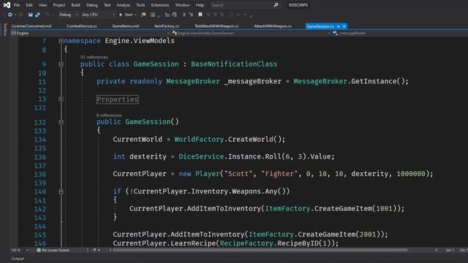Pin the GameSession.cs tab
This screenshot has width=468, height=263.
click(339, 26)
